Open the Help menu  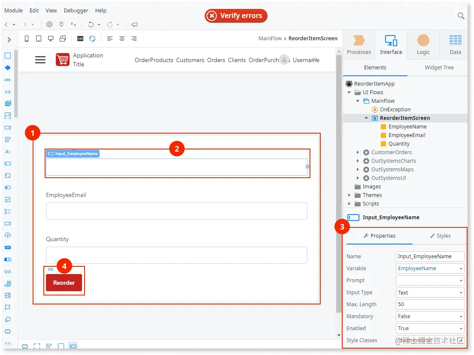pyautogui.click(x=100, y=11)
